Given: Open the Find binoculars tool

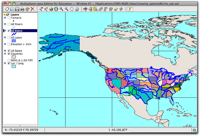Looking at the screenshot, I should 85,9.
